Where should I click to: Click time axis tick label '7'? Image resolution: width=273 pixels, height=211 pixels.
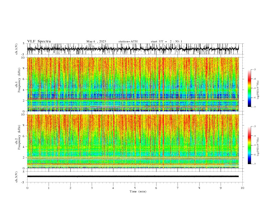pos(178,188)
